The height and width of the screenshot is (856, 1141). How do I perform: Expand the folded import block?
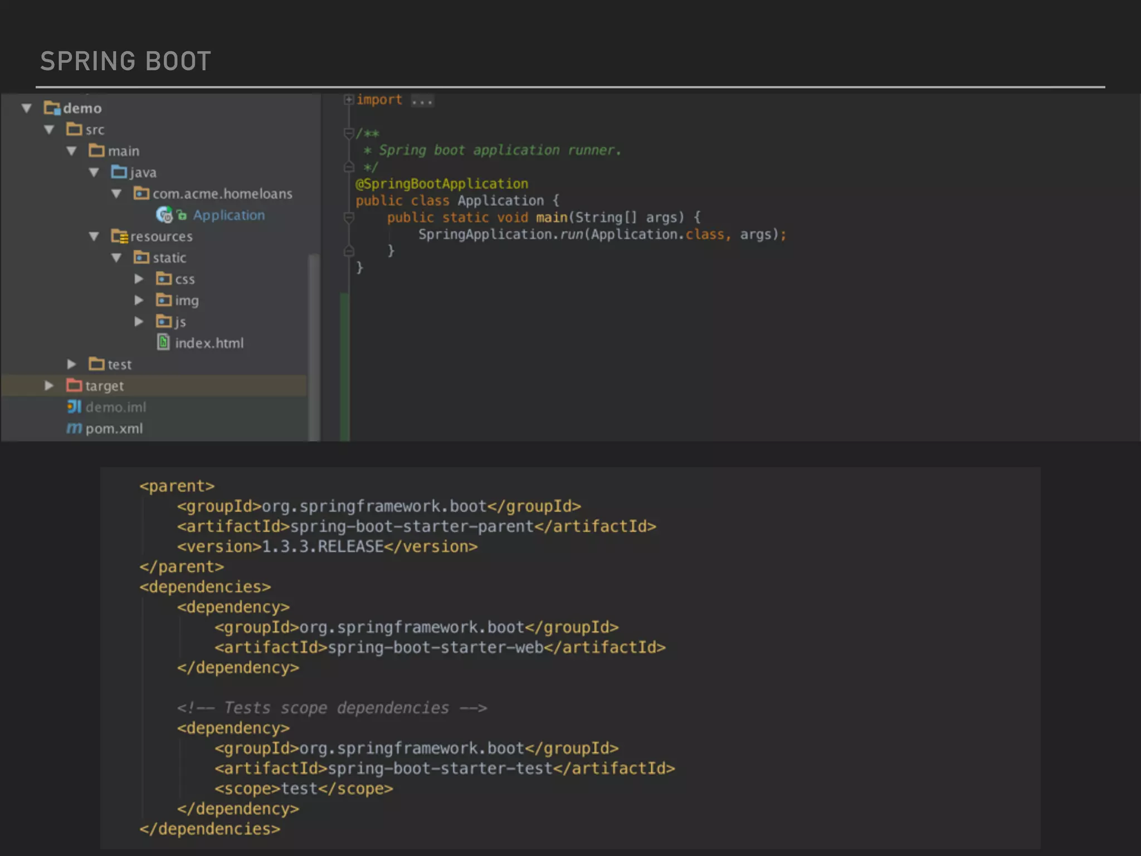point(349,100)
